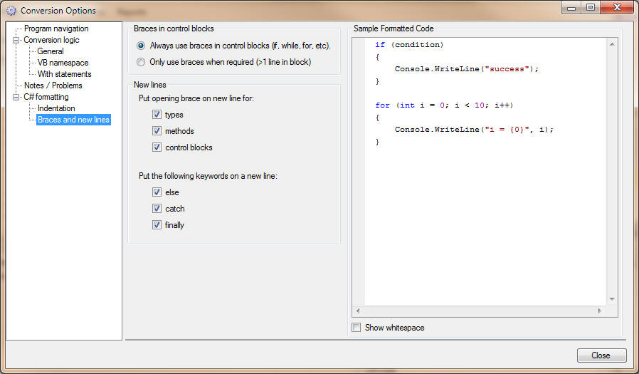This screenshot has height=374, width=639.
Task: Toggle the catch keyword checkbox
Action: [157, 209]
